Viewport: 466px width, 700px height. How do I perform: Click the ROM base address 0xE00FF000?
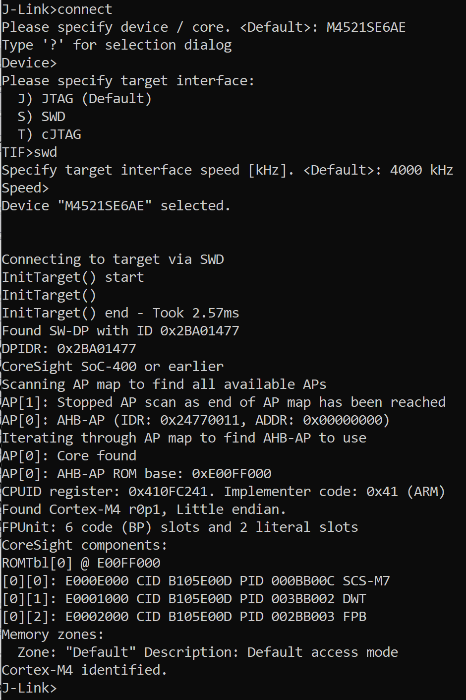click(232, 474)
